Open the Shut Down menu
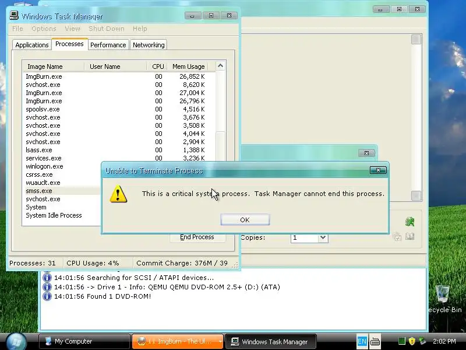The width and height of the screenshot is (466, 350). pyautogui.click(x=107, y=29)
